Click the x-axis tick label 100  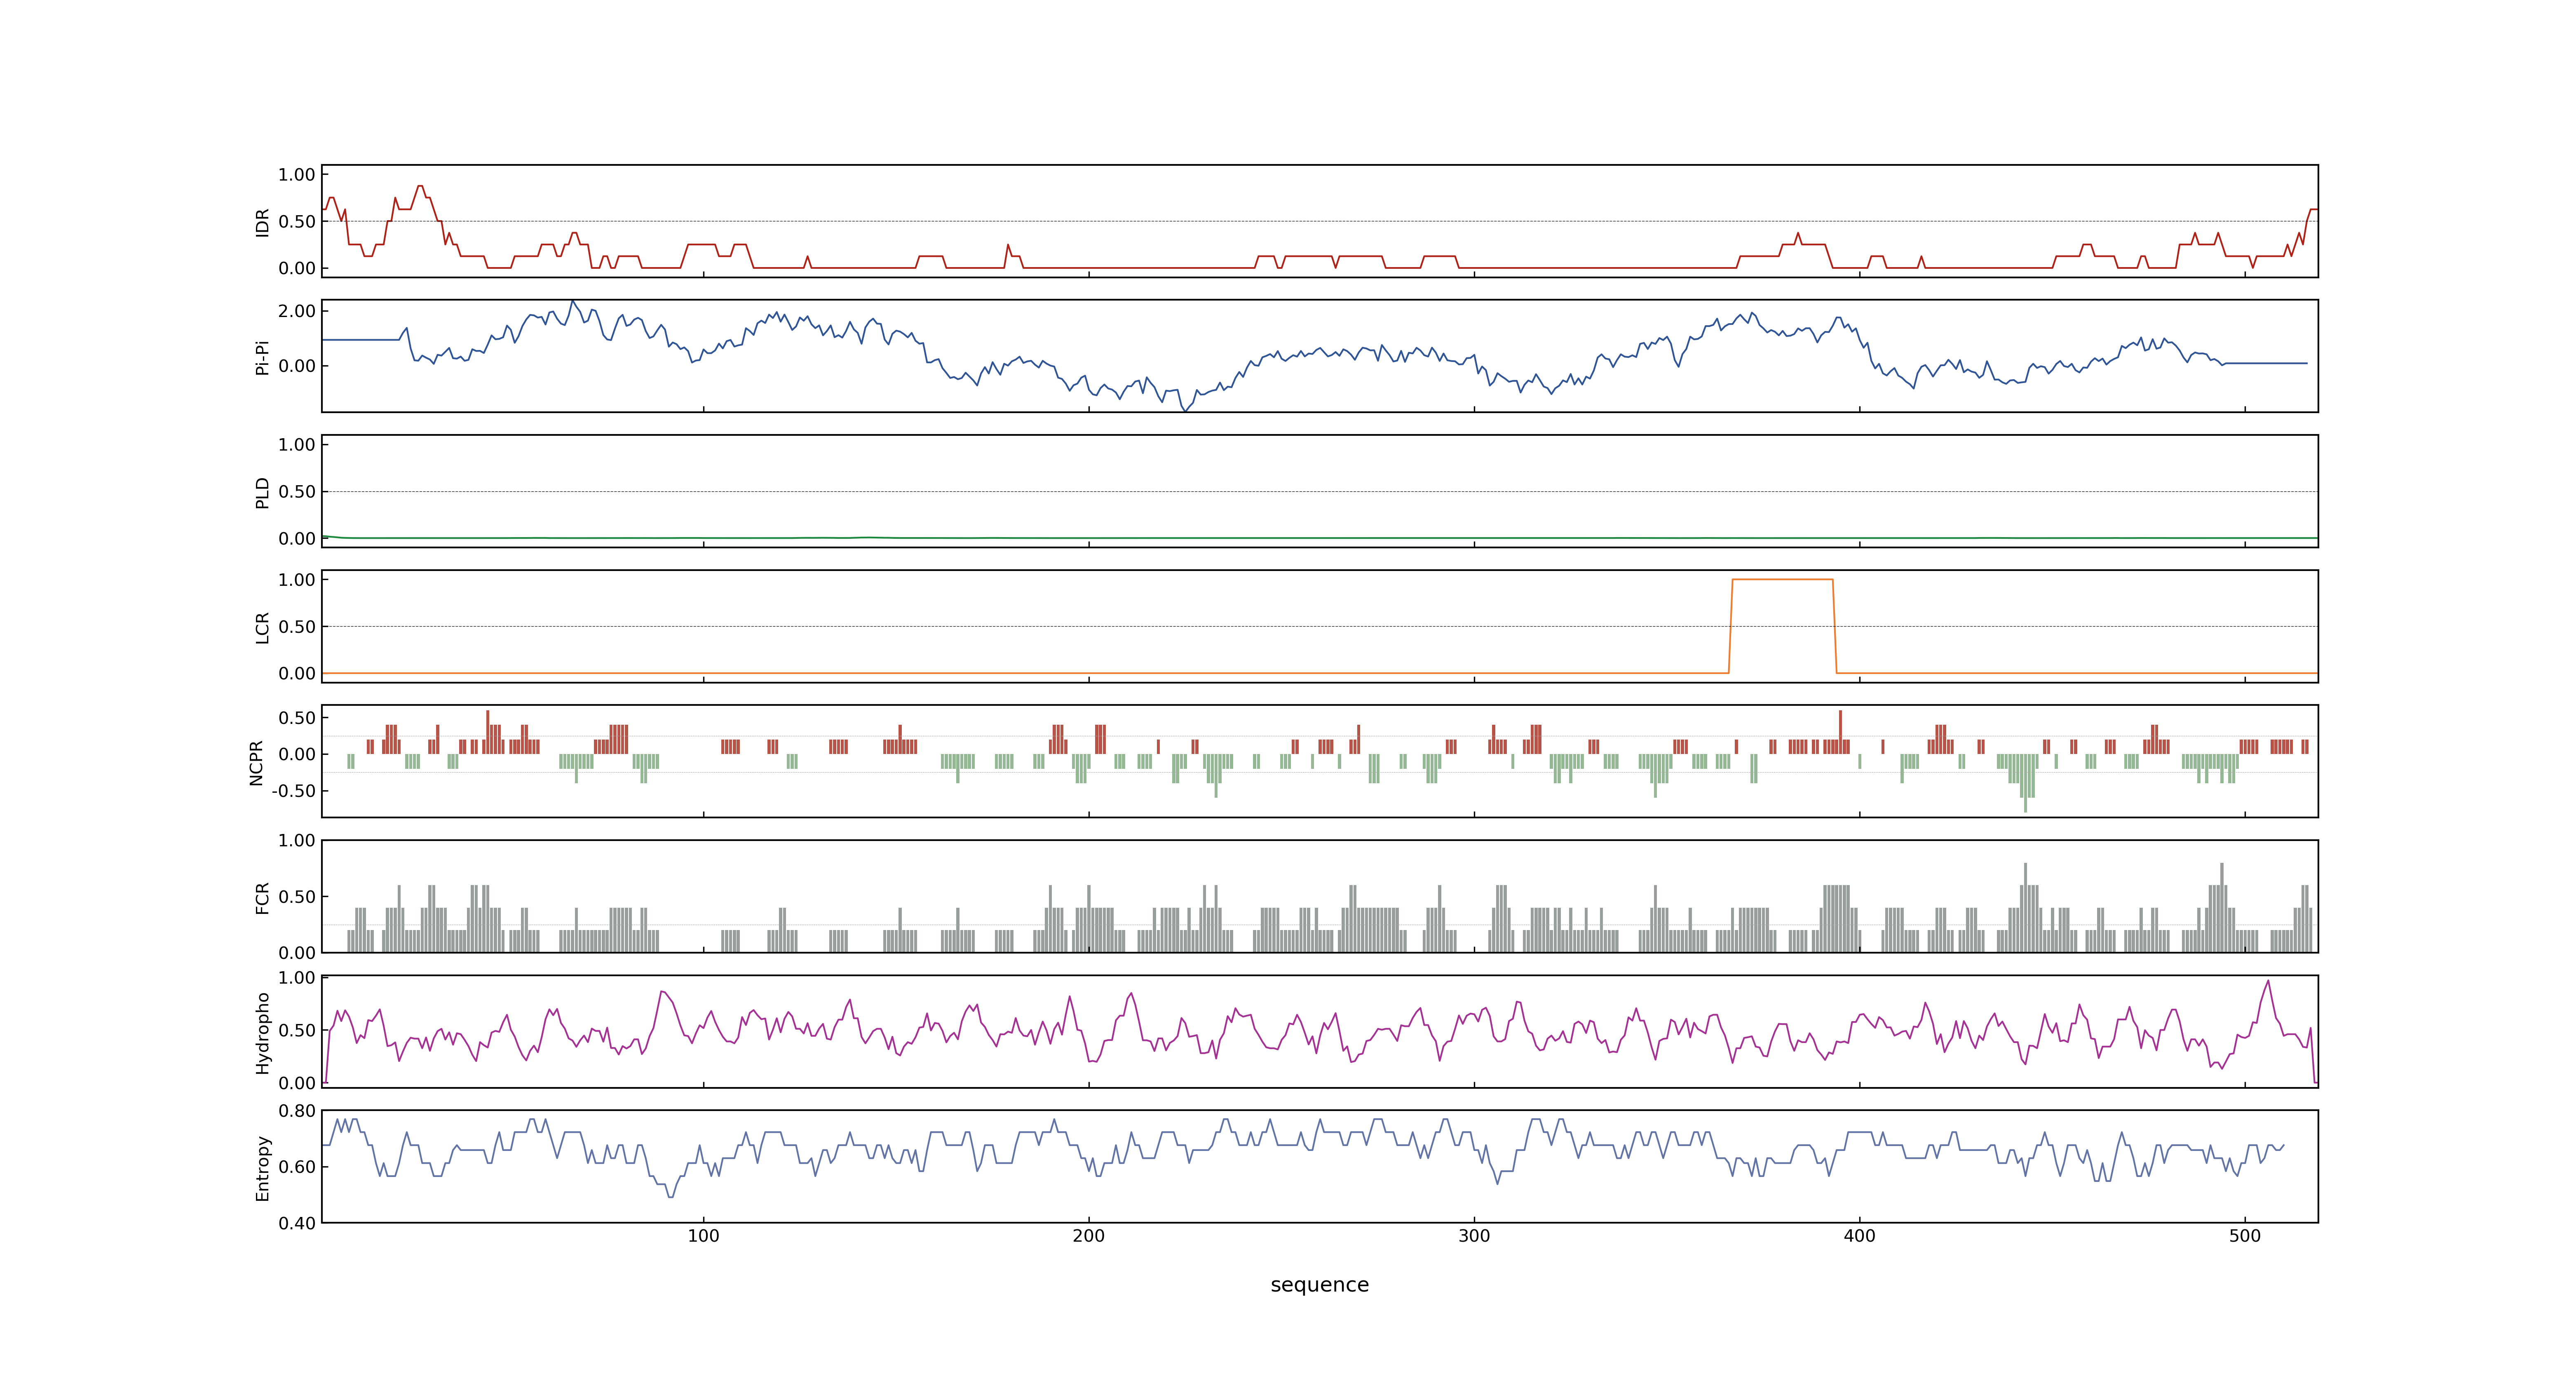703,1236
